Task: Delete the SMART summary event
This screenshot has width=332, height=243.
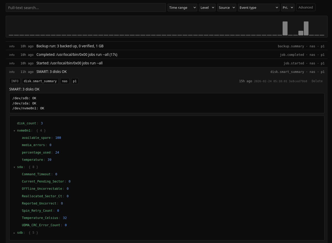Action: point(317,81)
